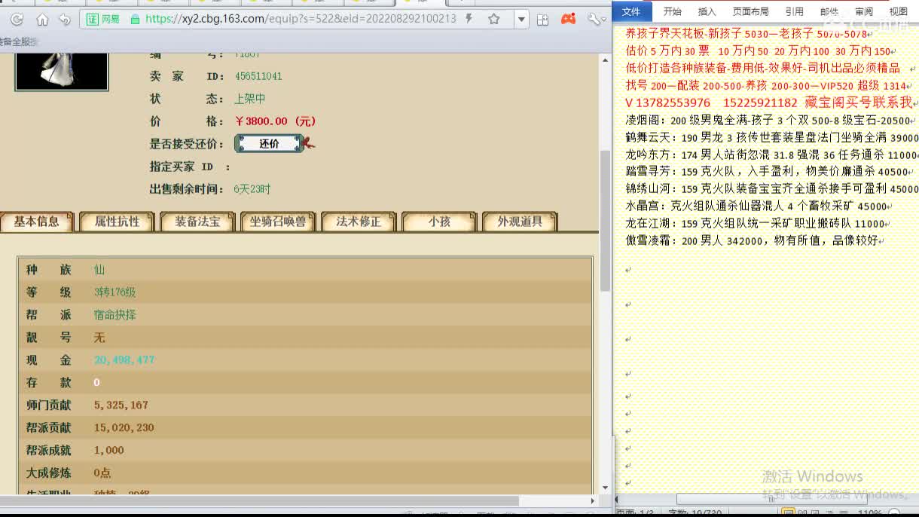Click the race value 仙
The image size is (919, 517).
coord(99,270)
